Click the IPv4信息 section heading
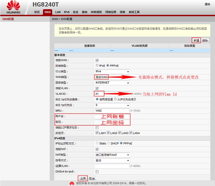Viewport: 215px width, 186px height. (60, 138)
